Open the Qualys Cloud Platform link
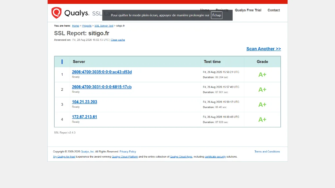This screenshot has height=188, width=335. [125, 157]
